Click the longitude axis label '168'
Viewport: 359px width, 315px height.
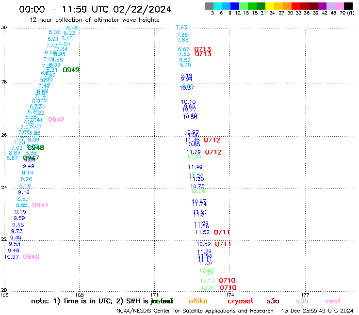[79, 295]
